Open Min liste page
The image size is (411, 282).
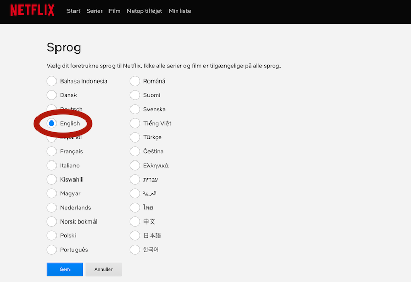(x=179, y=11)
